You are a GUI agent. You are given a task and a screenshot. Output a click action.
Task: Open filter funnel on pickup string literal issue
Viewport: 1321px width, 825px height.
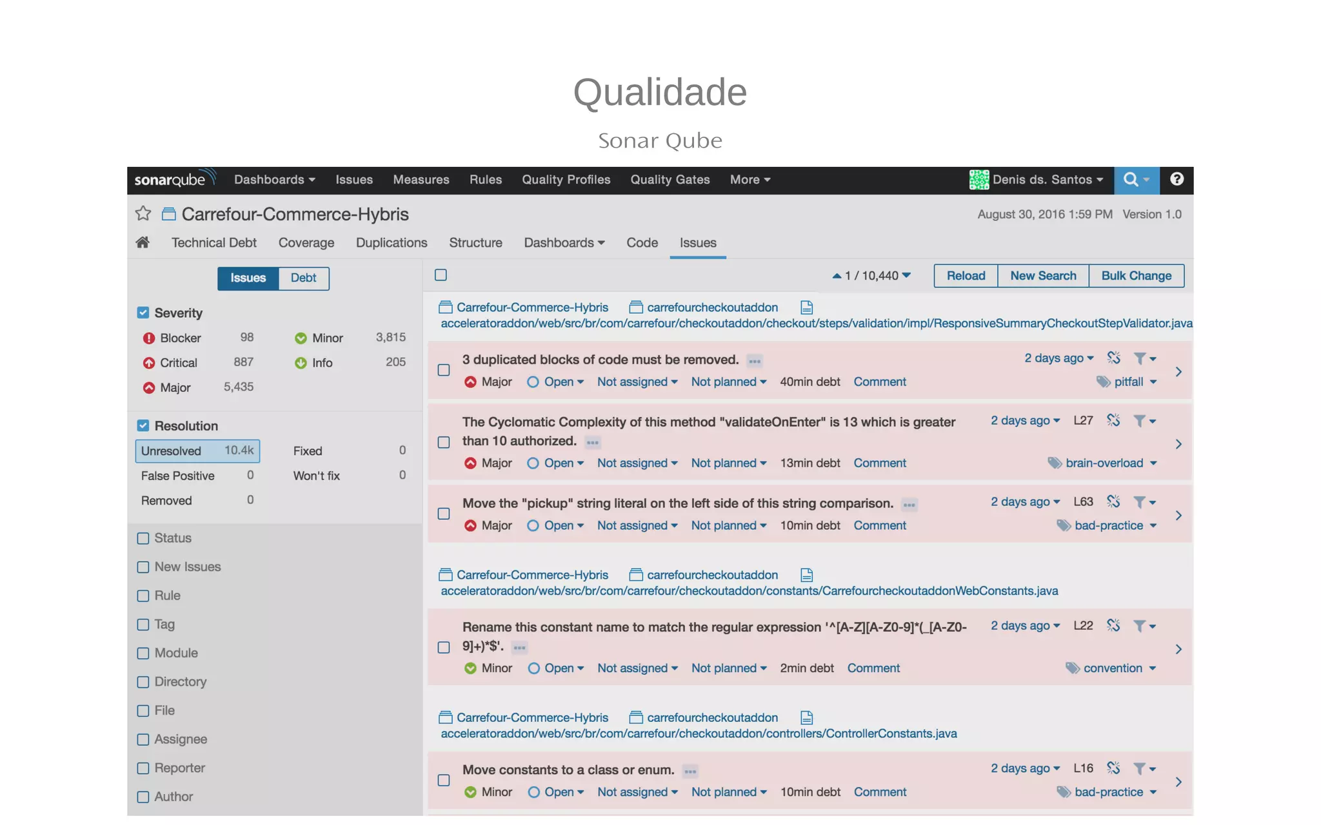coord(1144,502)
